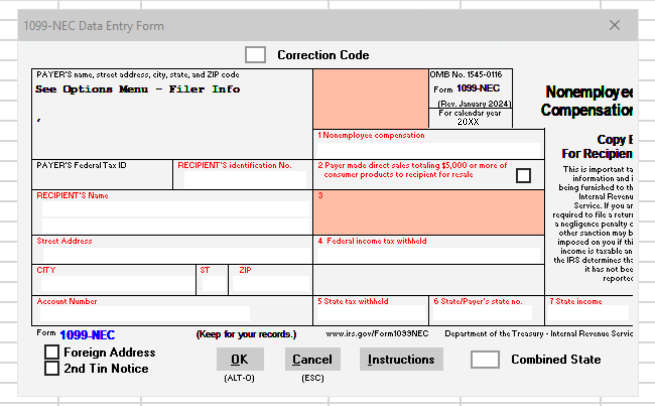Click the Cancel button
Image resolution: width=655 pixels, height=406 pixels.
click(312, 359)
